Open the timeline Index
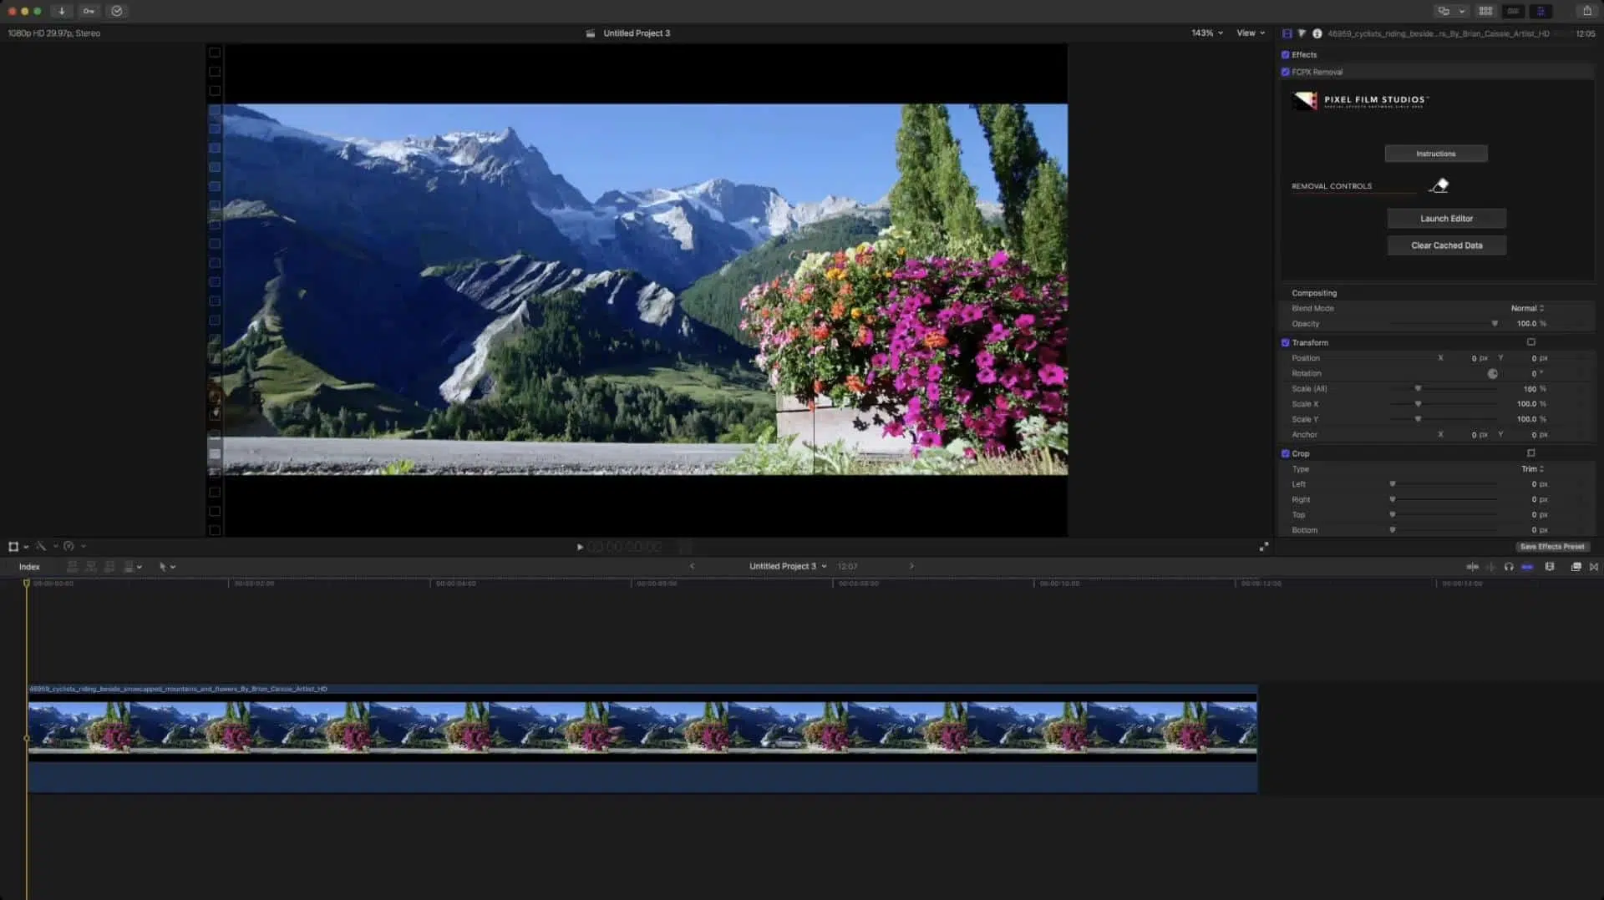The image size is (1604, 900). [29, 567]
